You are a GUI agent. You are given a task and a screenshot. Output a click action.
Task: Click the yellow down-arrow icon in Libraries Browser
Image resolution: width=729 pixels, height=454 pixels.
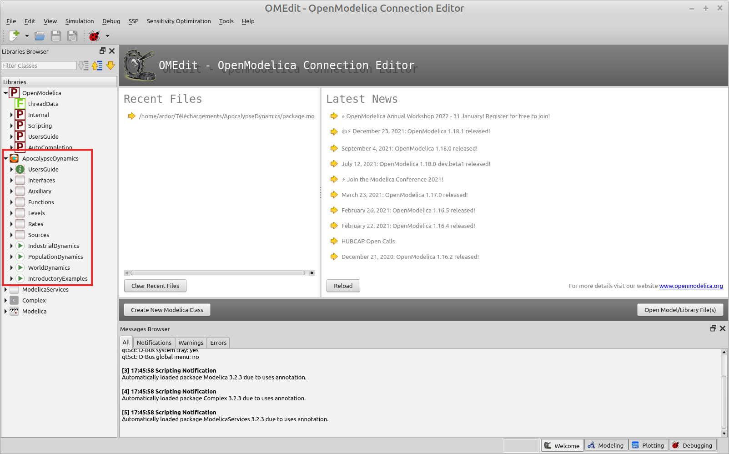[x=111, y=66]
